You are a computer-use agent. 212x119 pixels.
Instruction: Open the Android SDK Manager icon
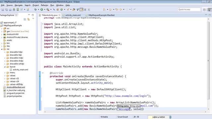[x=14, y=10]
